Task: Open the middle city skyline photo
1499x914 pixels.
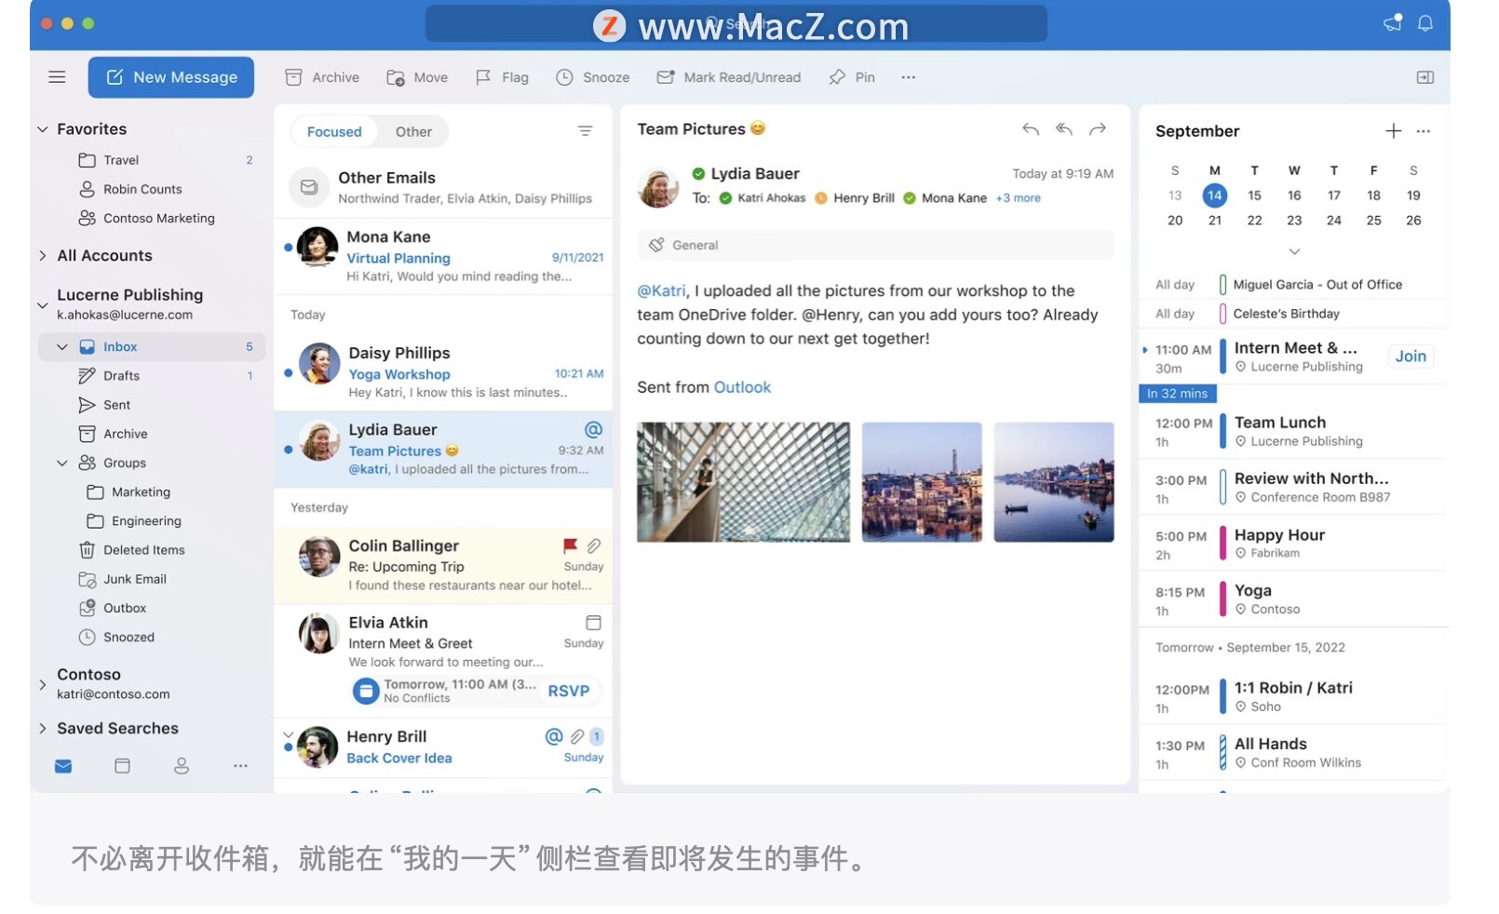Action: click(x=922, y=482)
